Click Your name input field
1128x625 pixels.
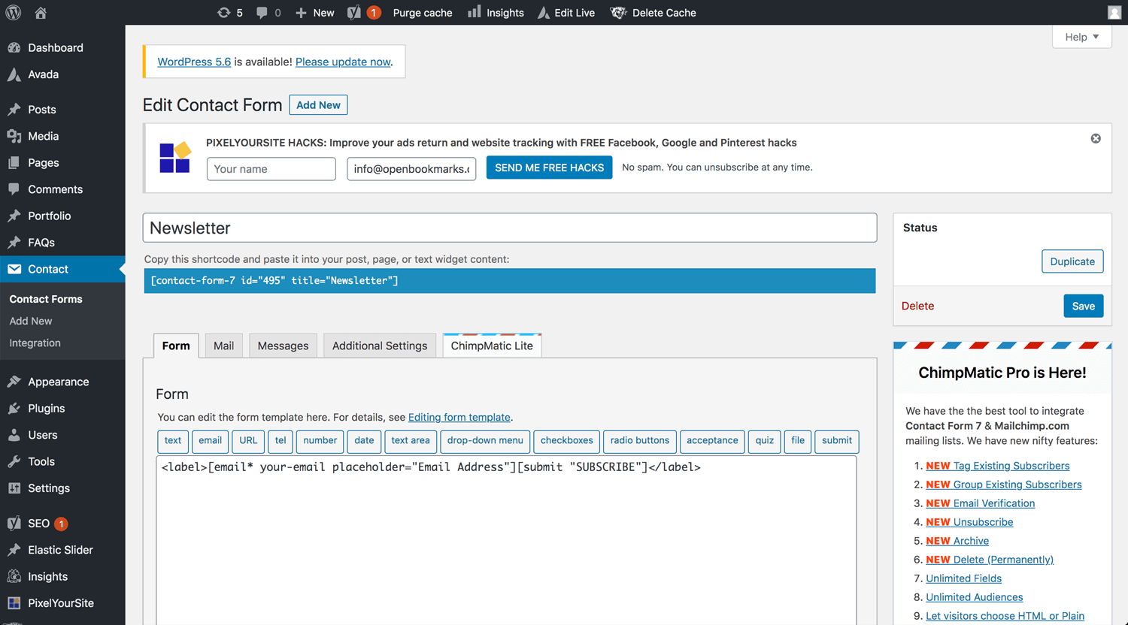click(x=271, y=169)
